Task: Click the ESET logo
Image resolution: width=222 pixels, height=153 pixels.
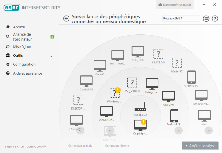Action: (x=11, y=8)
